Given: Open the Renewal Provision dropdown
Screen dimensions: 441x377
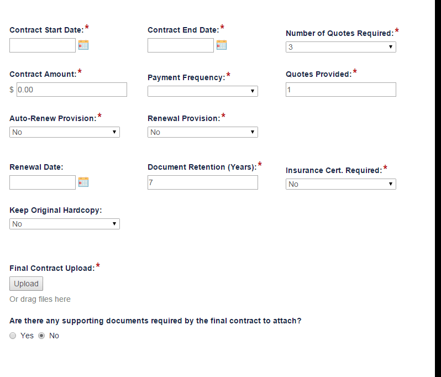Looking at the screenshot, I should pos(202,132).
